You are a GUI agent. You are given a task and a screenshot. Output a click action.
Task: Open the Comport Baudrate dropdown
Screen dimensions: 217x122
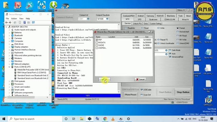pyautogui.click(x=107, y=19)
